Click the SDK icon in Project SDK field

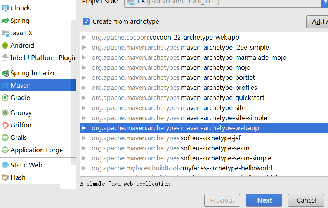(131, 2)
